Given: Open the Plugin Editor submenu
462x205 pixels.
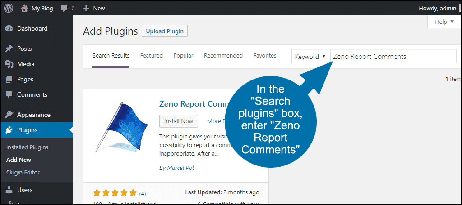Looking at the screenshot, I should click(23, 172).
